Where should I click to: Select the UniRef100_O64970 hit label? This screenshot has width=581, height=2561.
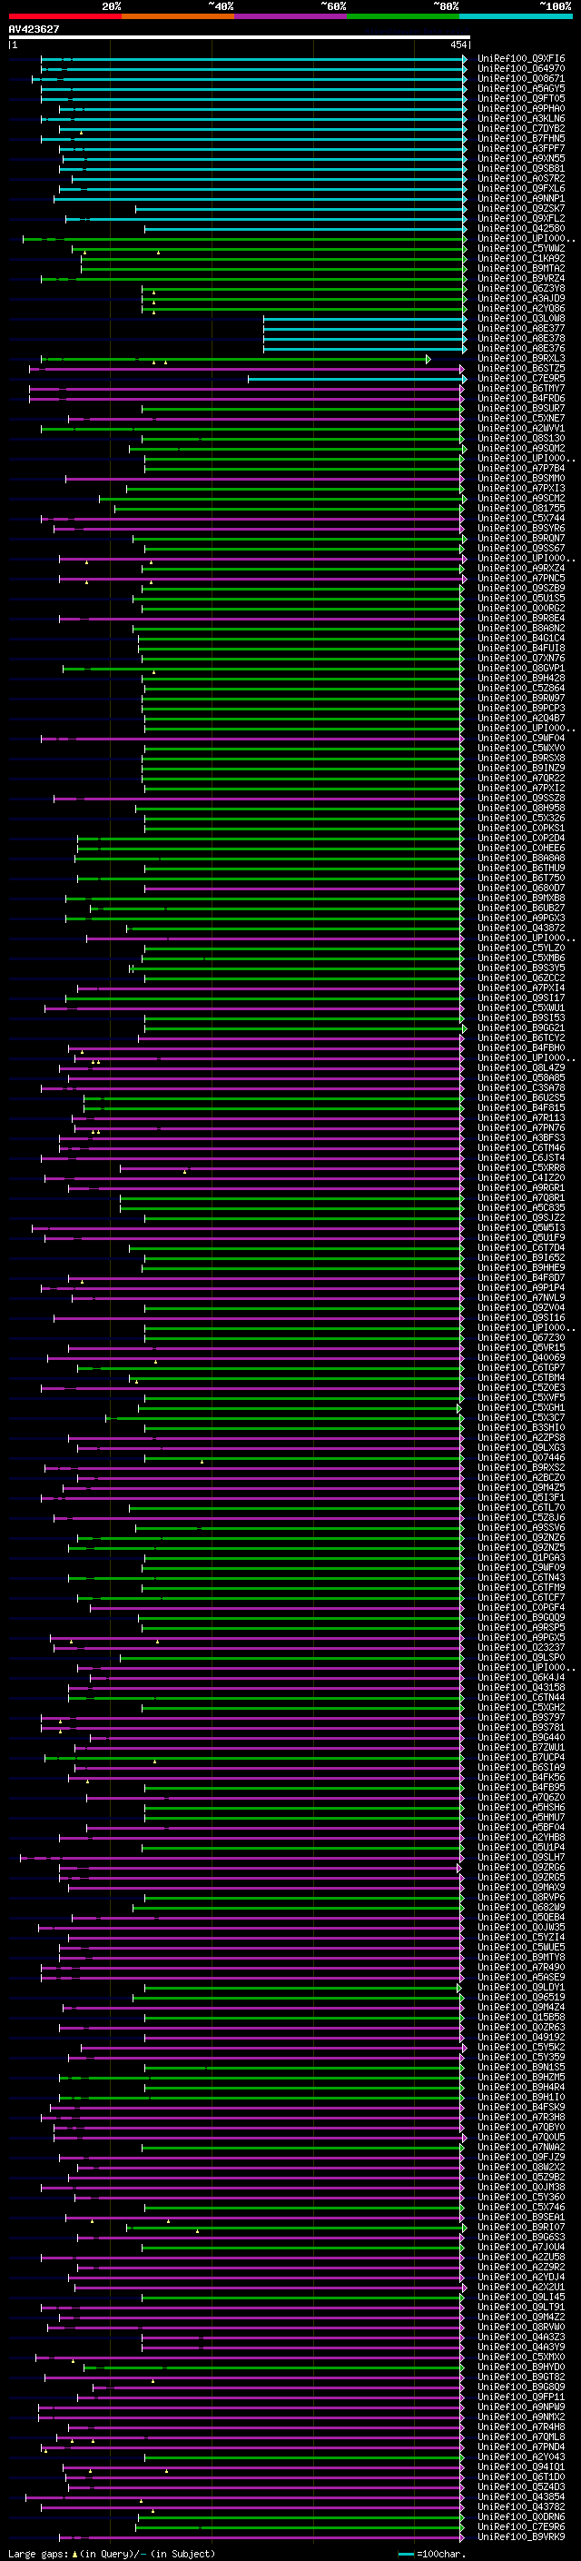[x=521, y=69]
